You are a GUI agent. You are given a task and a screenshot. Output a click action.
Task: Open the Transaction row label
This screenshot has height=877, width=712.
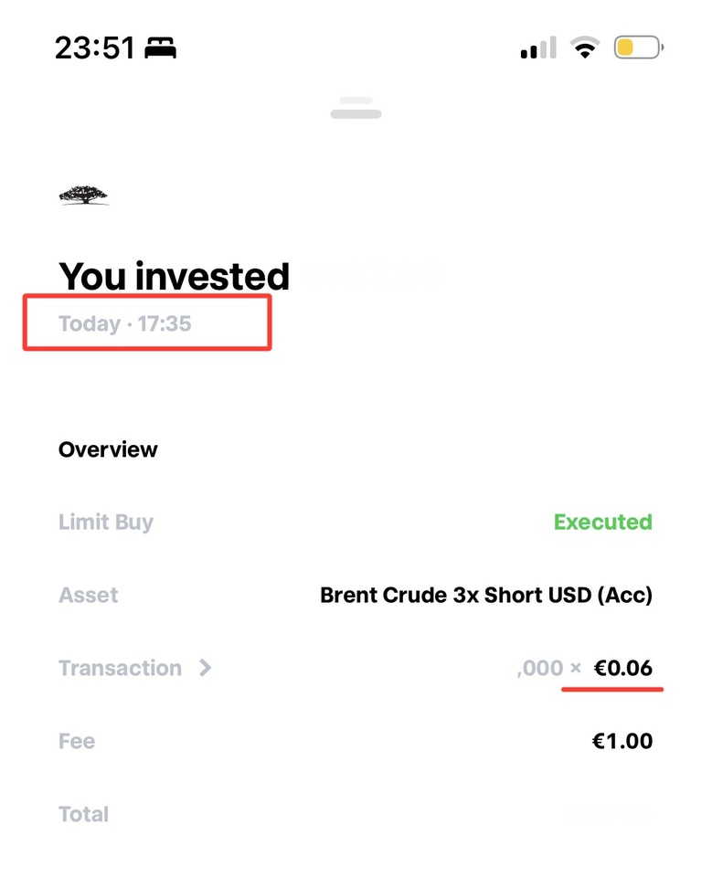(x=120, y=668)
